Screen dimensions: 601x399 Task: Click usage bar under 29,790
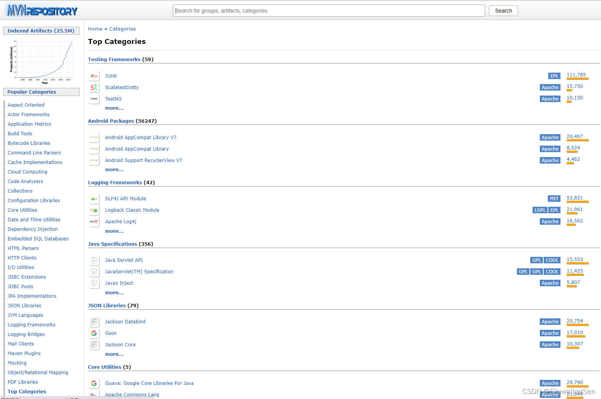click(578, 387)
